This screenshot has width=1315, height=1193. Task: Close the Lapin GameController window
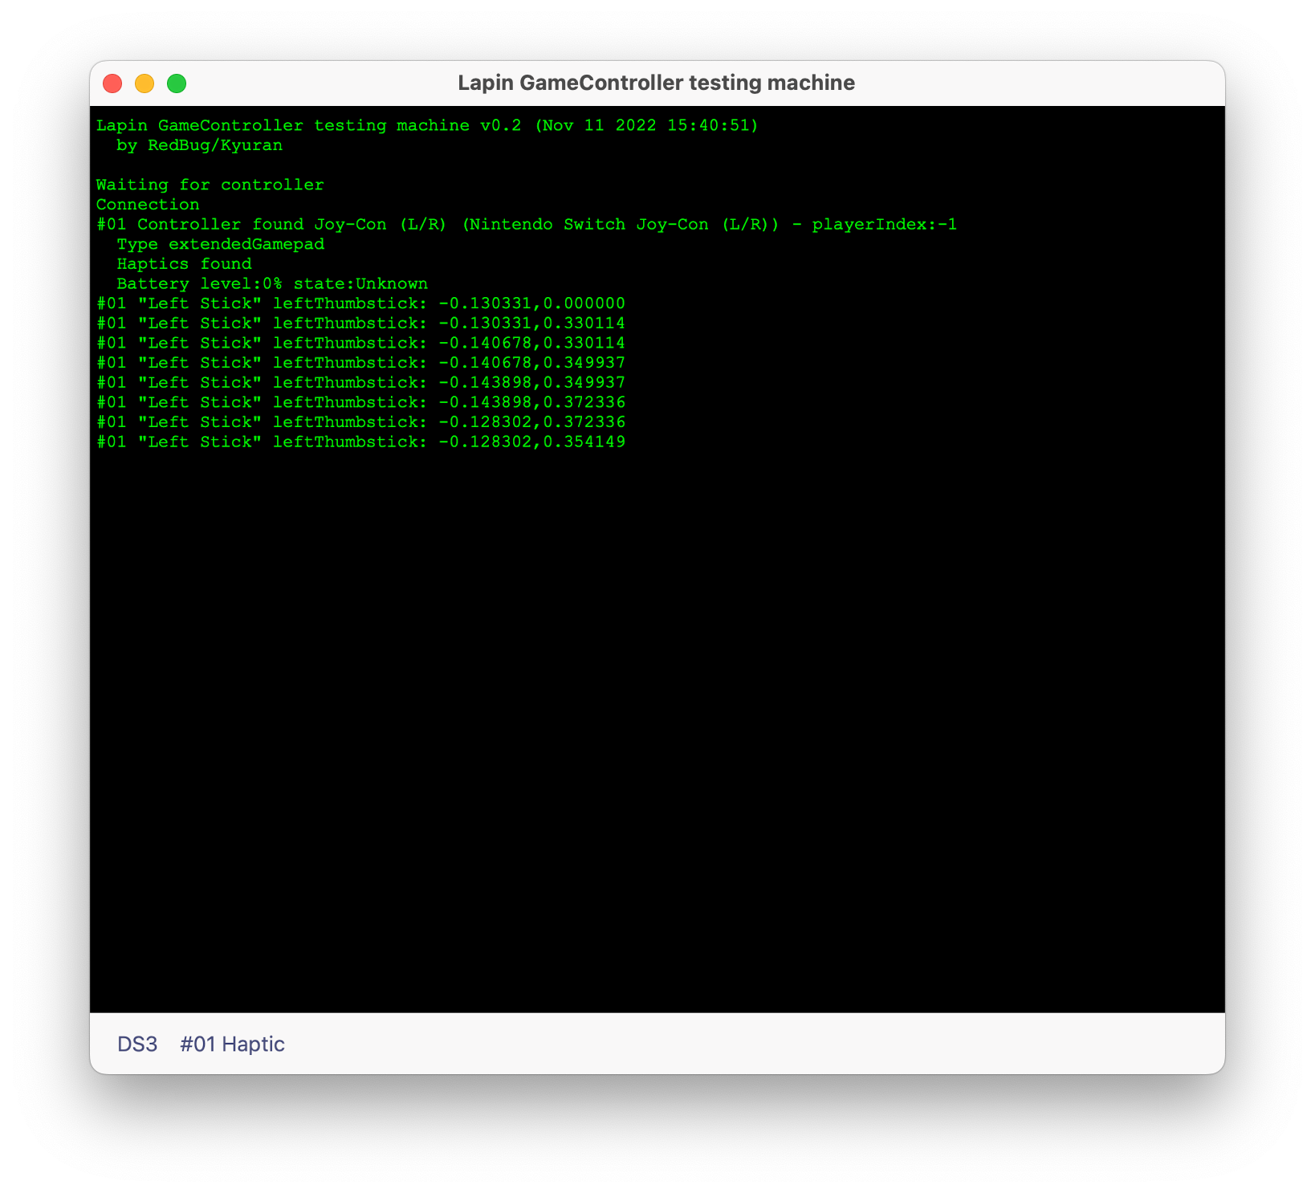click(112, 83)
